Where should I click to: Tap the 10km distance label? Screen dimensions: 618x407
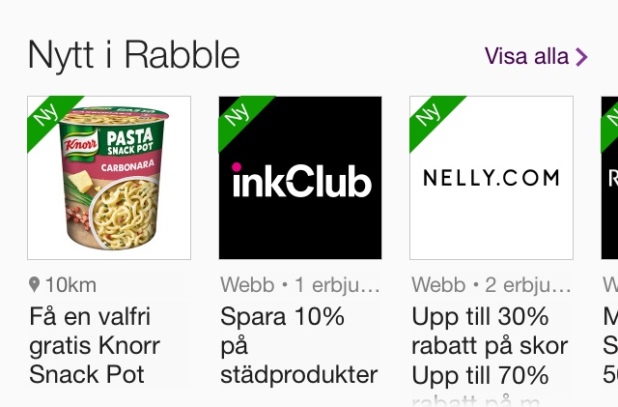pos(70,285)
